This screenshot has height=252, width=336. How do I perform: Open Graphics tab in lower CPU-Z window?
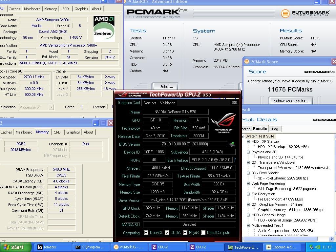[x=73, y=132]
